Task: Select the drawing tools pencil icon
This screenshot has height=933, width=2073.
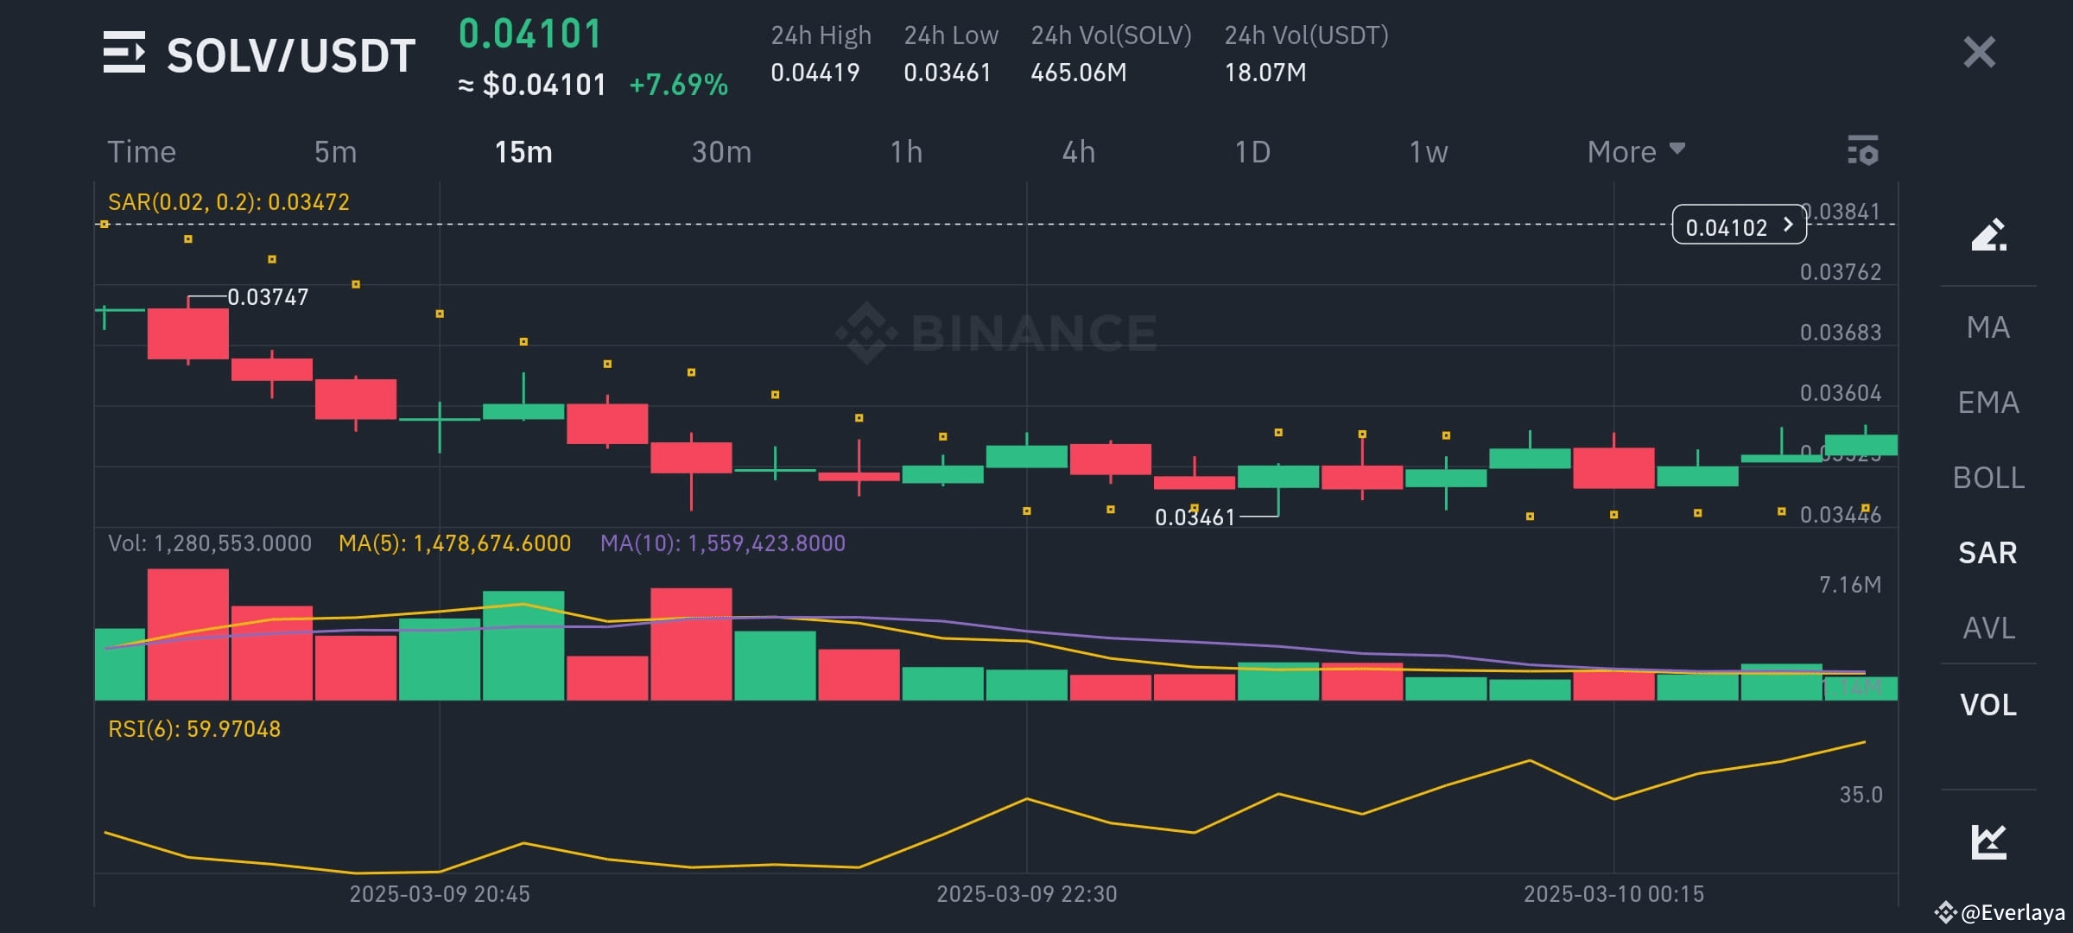Action: (1989, 235)
